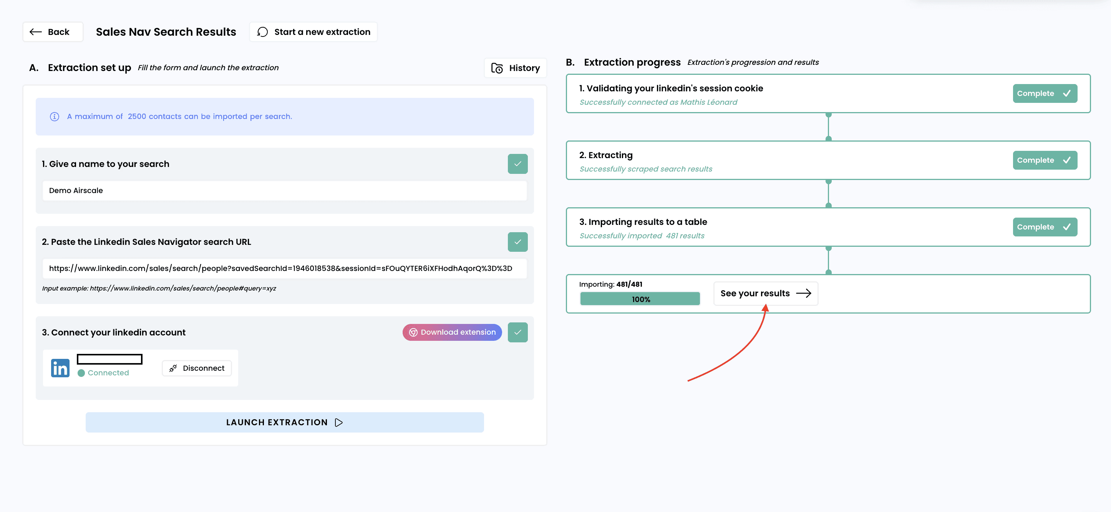
Task: Click the checkmark beside Sales Navigator URL step
Action: (517, 242)
